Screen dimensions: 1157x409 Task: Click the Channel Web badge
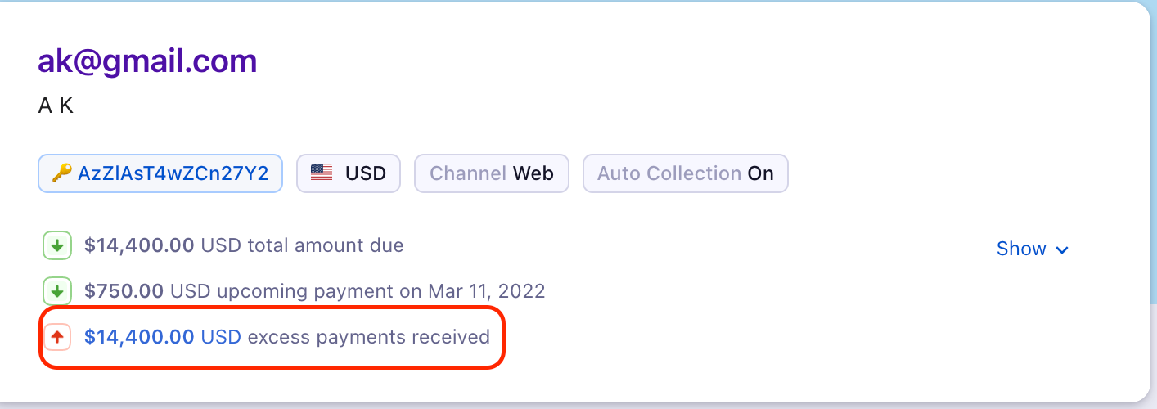pos(492,173)
